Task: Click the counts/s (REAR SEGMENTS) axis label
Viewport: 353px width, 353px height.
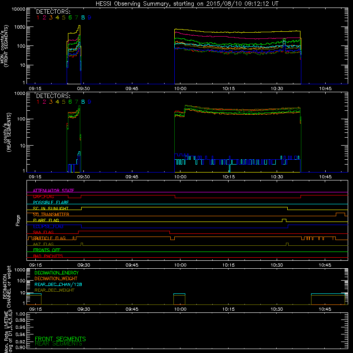Action: [x=7, y=132]
